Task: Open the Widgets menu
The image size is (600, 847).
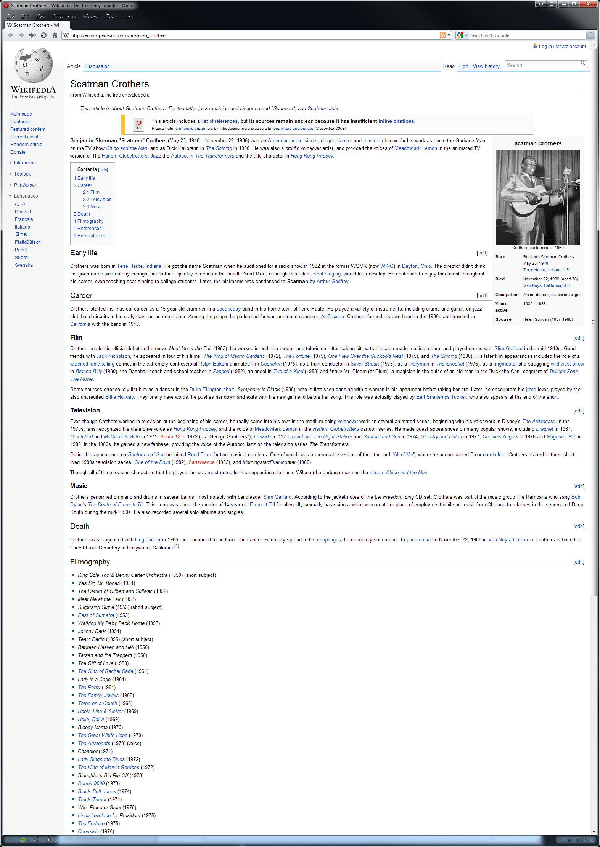Action: coord(91,16)
